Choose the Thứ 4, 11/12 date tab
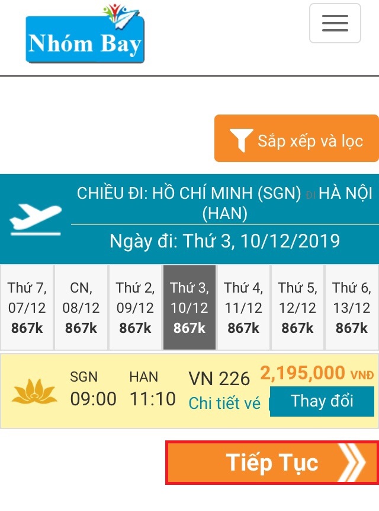The height and width of the screenshot is (511, 379). 243,307
